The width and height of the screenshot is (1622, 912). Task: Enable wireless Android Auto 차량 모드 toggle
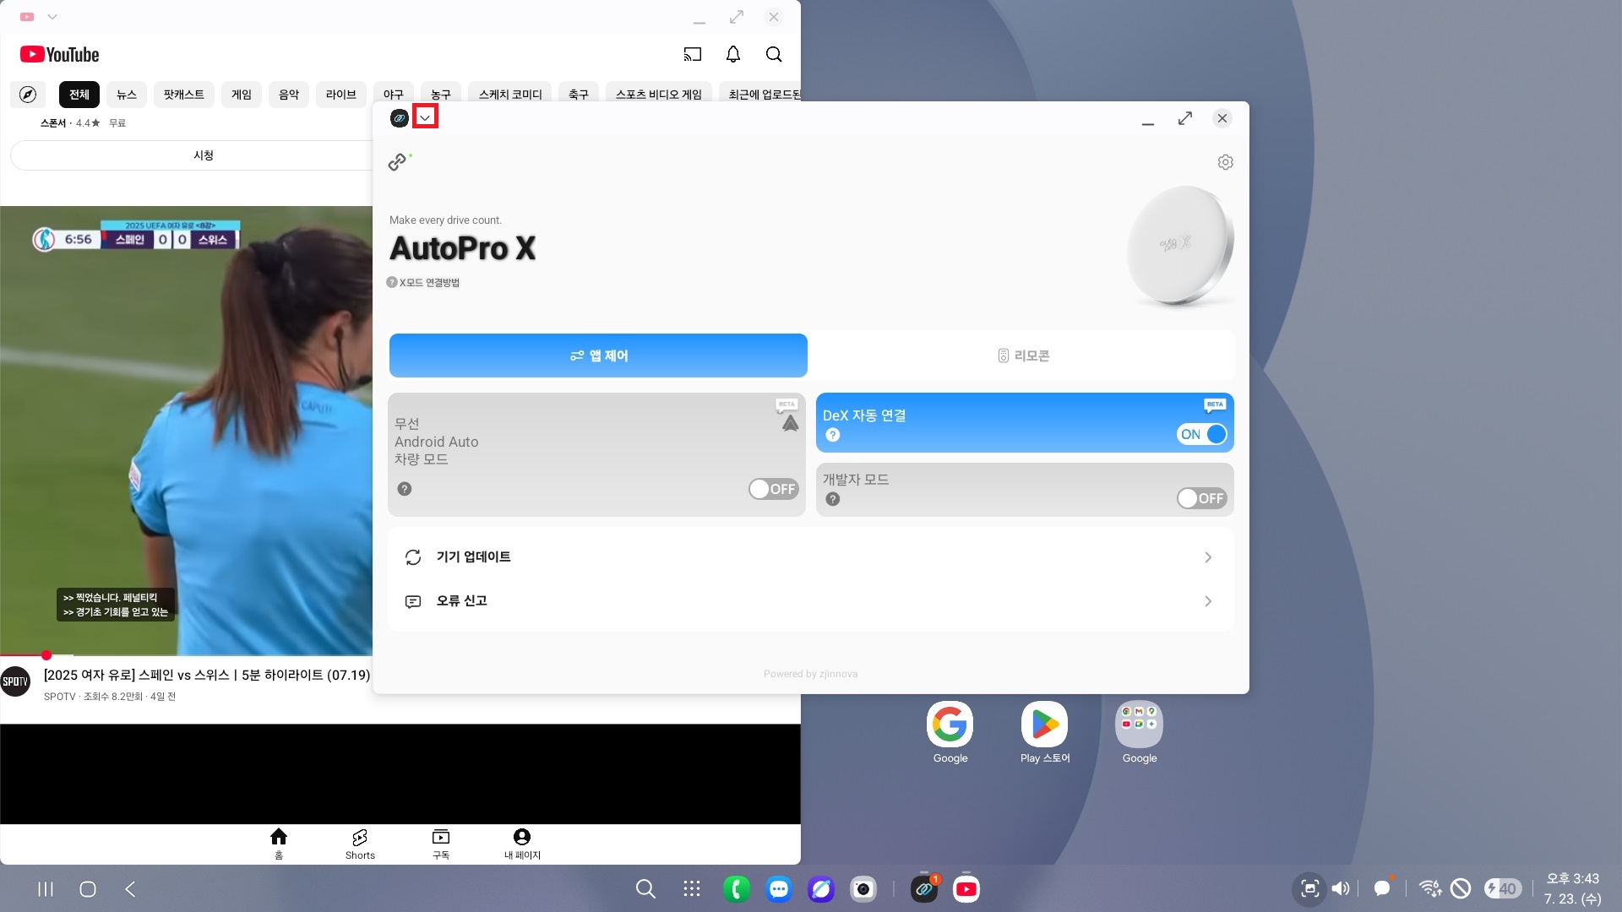click(773, 489)
